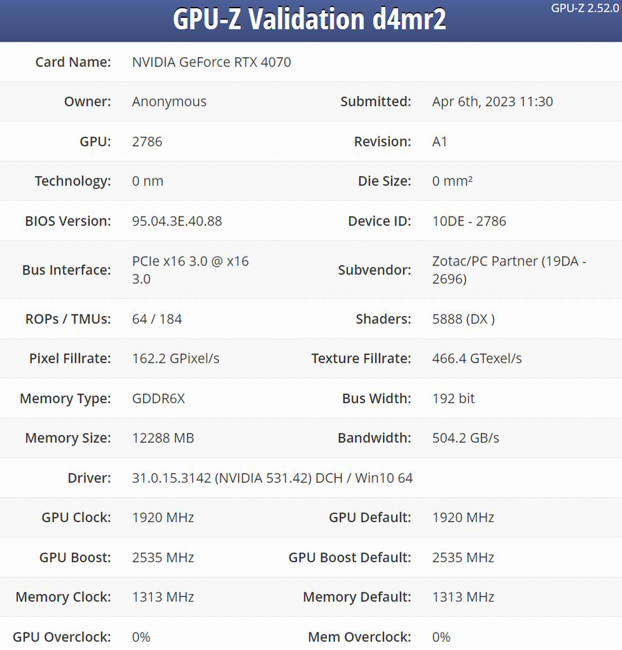The image size is (622, 650).
Task: Click the Memory Clock 1313 MHz value
Action: (x=163, y=597)
